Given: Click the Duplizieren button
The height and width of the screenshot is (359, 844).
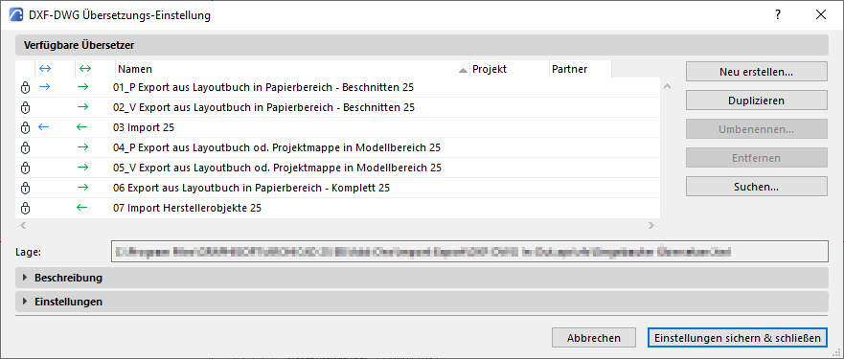Looking at the screenshot, I should pos(756,101).
